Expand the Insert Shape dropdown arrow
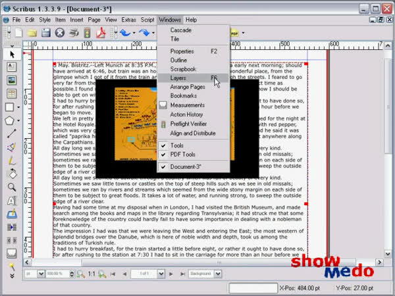This screenshot has height=296, width=395. pos(18,107)
